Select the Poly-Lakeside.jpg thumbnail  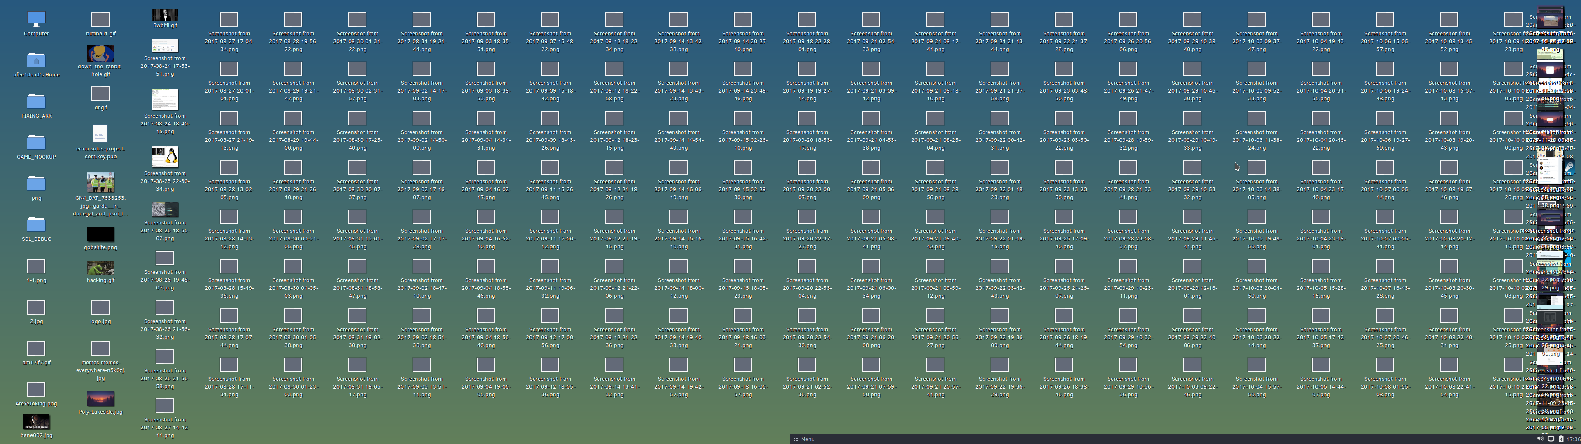point(100,399)
